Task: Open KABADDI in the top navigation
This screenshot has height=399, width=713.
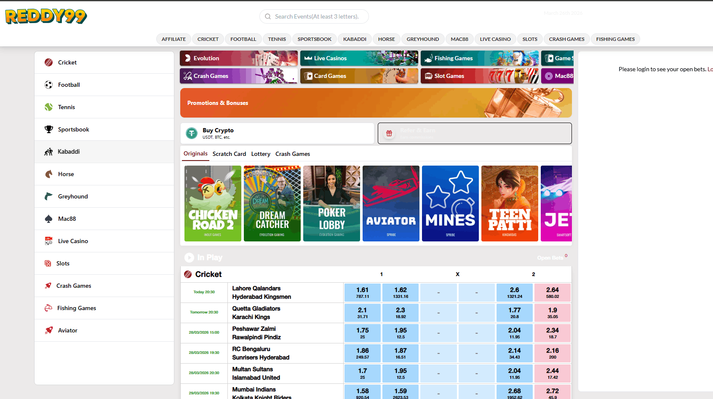Action: (x=355, y=39)
